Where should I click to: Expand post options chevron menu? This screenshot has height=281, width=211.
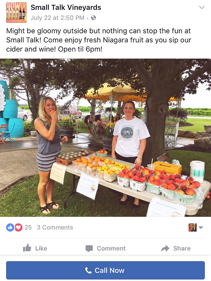point(202,7)
